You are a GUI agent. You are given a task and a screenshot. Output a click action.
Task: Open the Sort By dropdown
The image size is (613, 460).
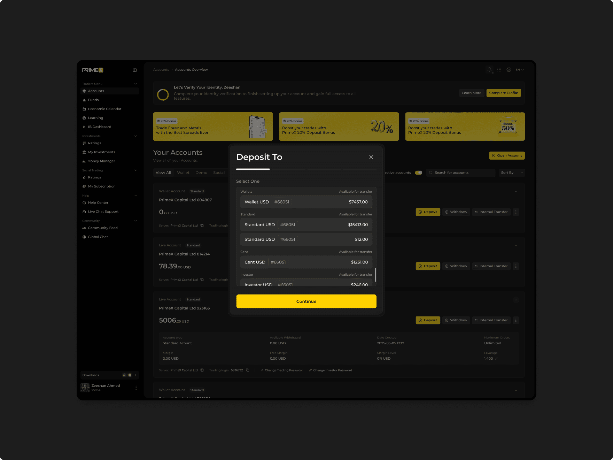click(x=512, y=172)
